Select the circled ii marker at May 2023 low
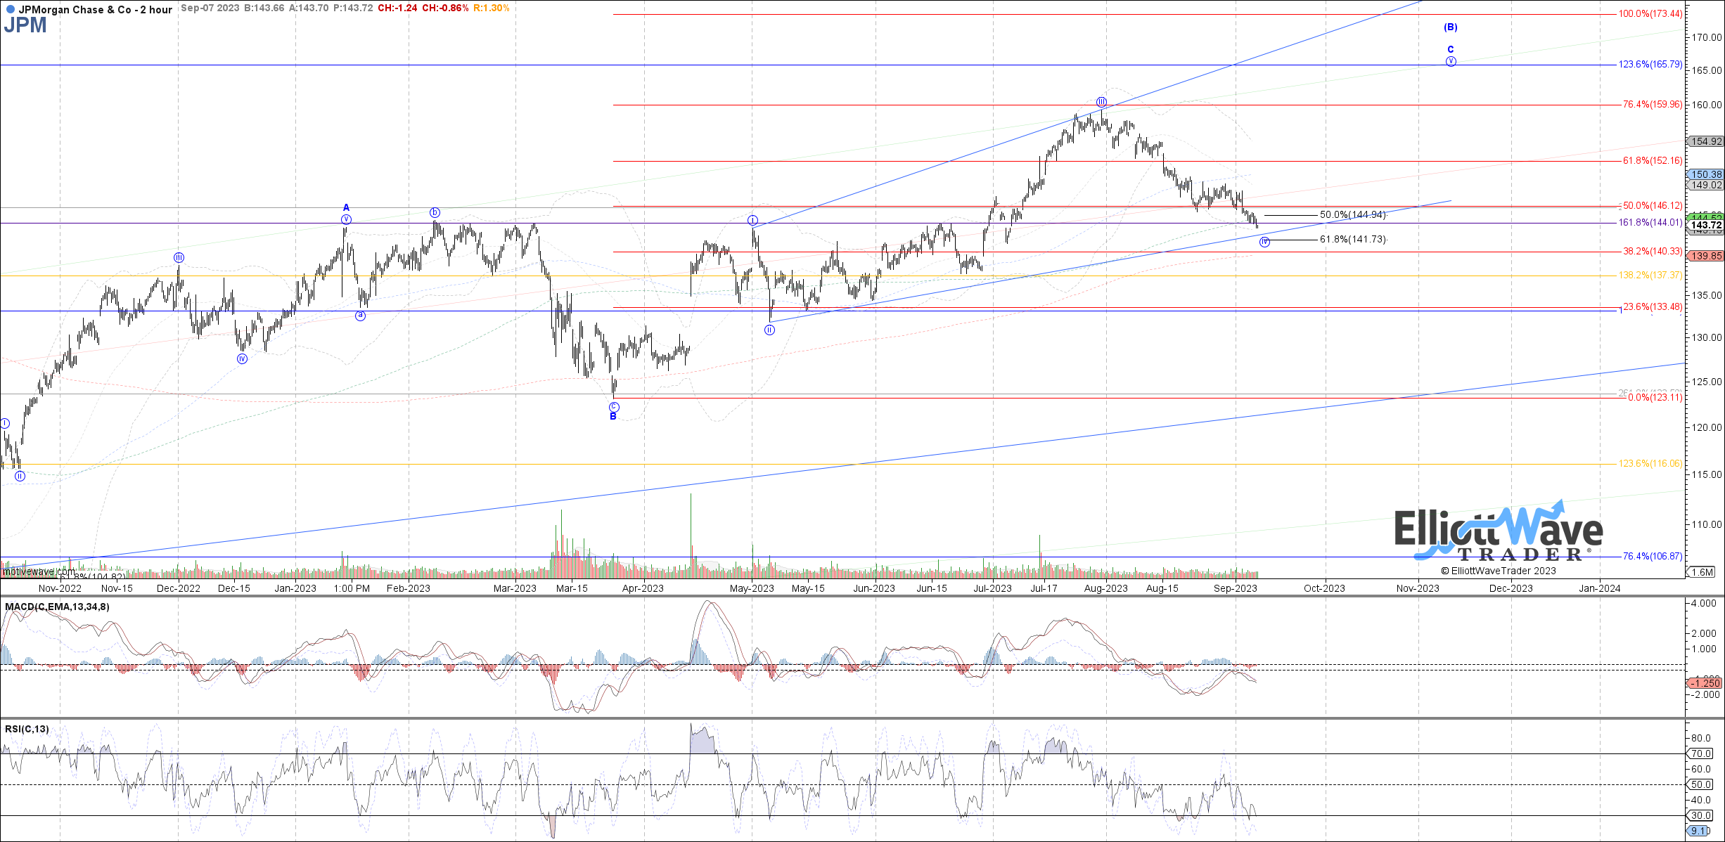 coord(770,330)
